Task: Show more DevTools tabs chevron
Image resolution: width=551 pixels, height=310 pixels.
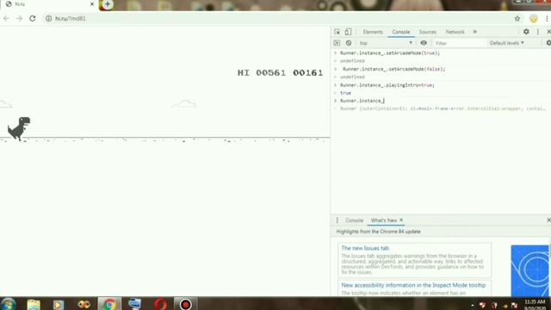Action: [474, 32]
